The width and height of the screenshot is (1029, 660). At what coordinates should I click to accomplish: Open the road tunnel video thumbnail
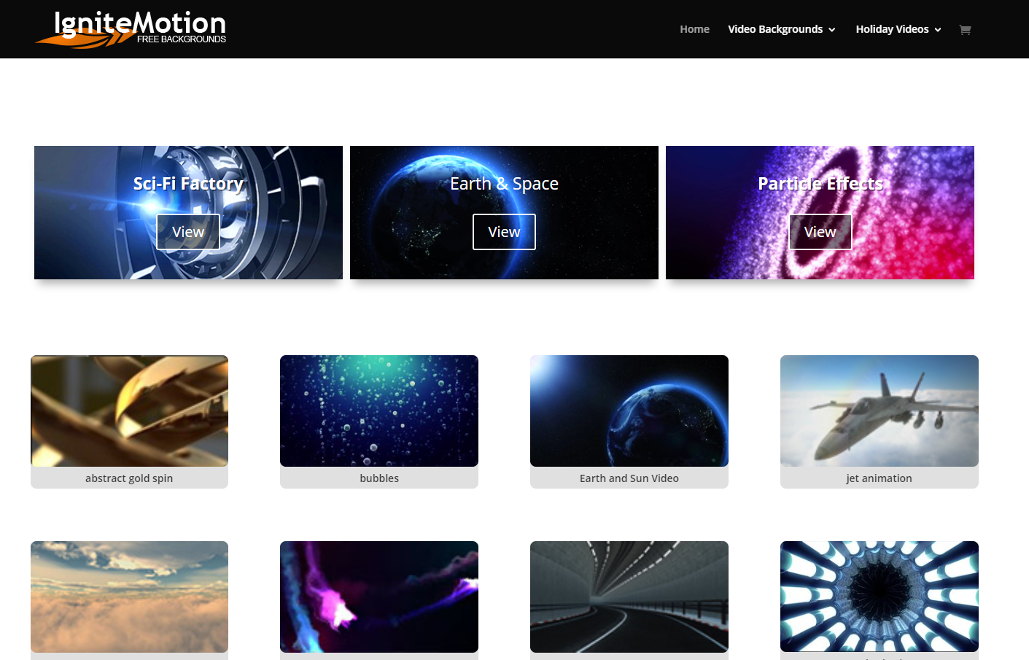629,597
